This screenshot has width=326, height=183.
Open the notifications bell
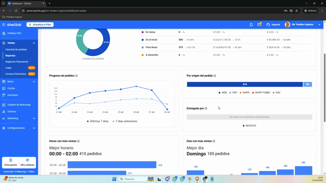coord(251,24)
